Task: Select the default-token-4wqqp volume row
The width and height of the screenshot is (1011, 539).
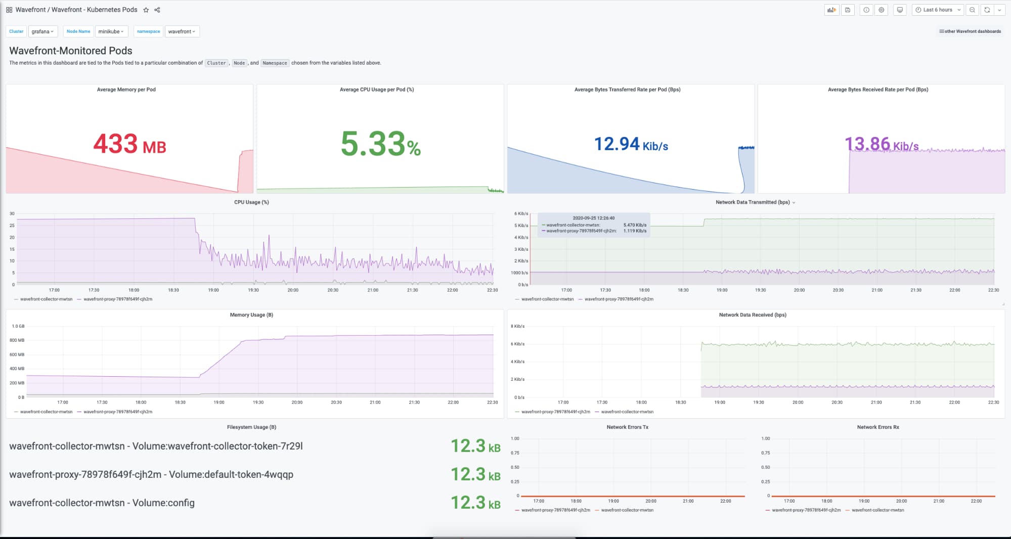Action: 255,474
